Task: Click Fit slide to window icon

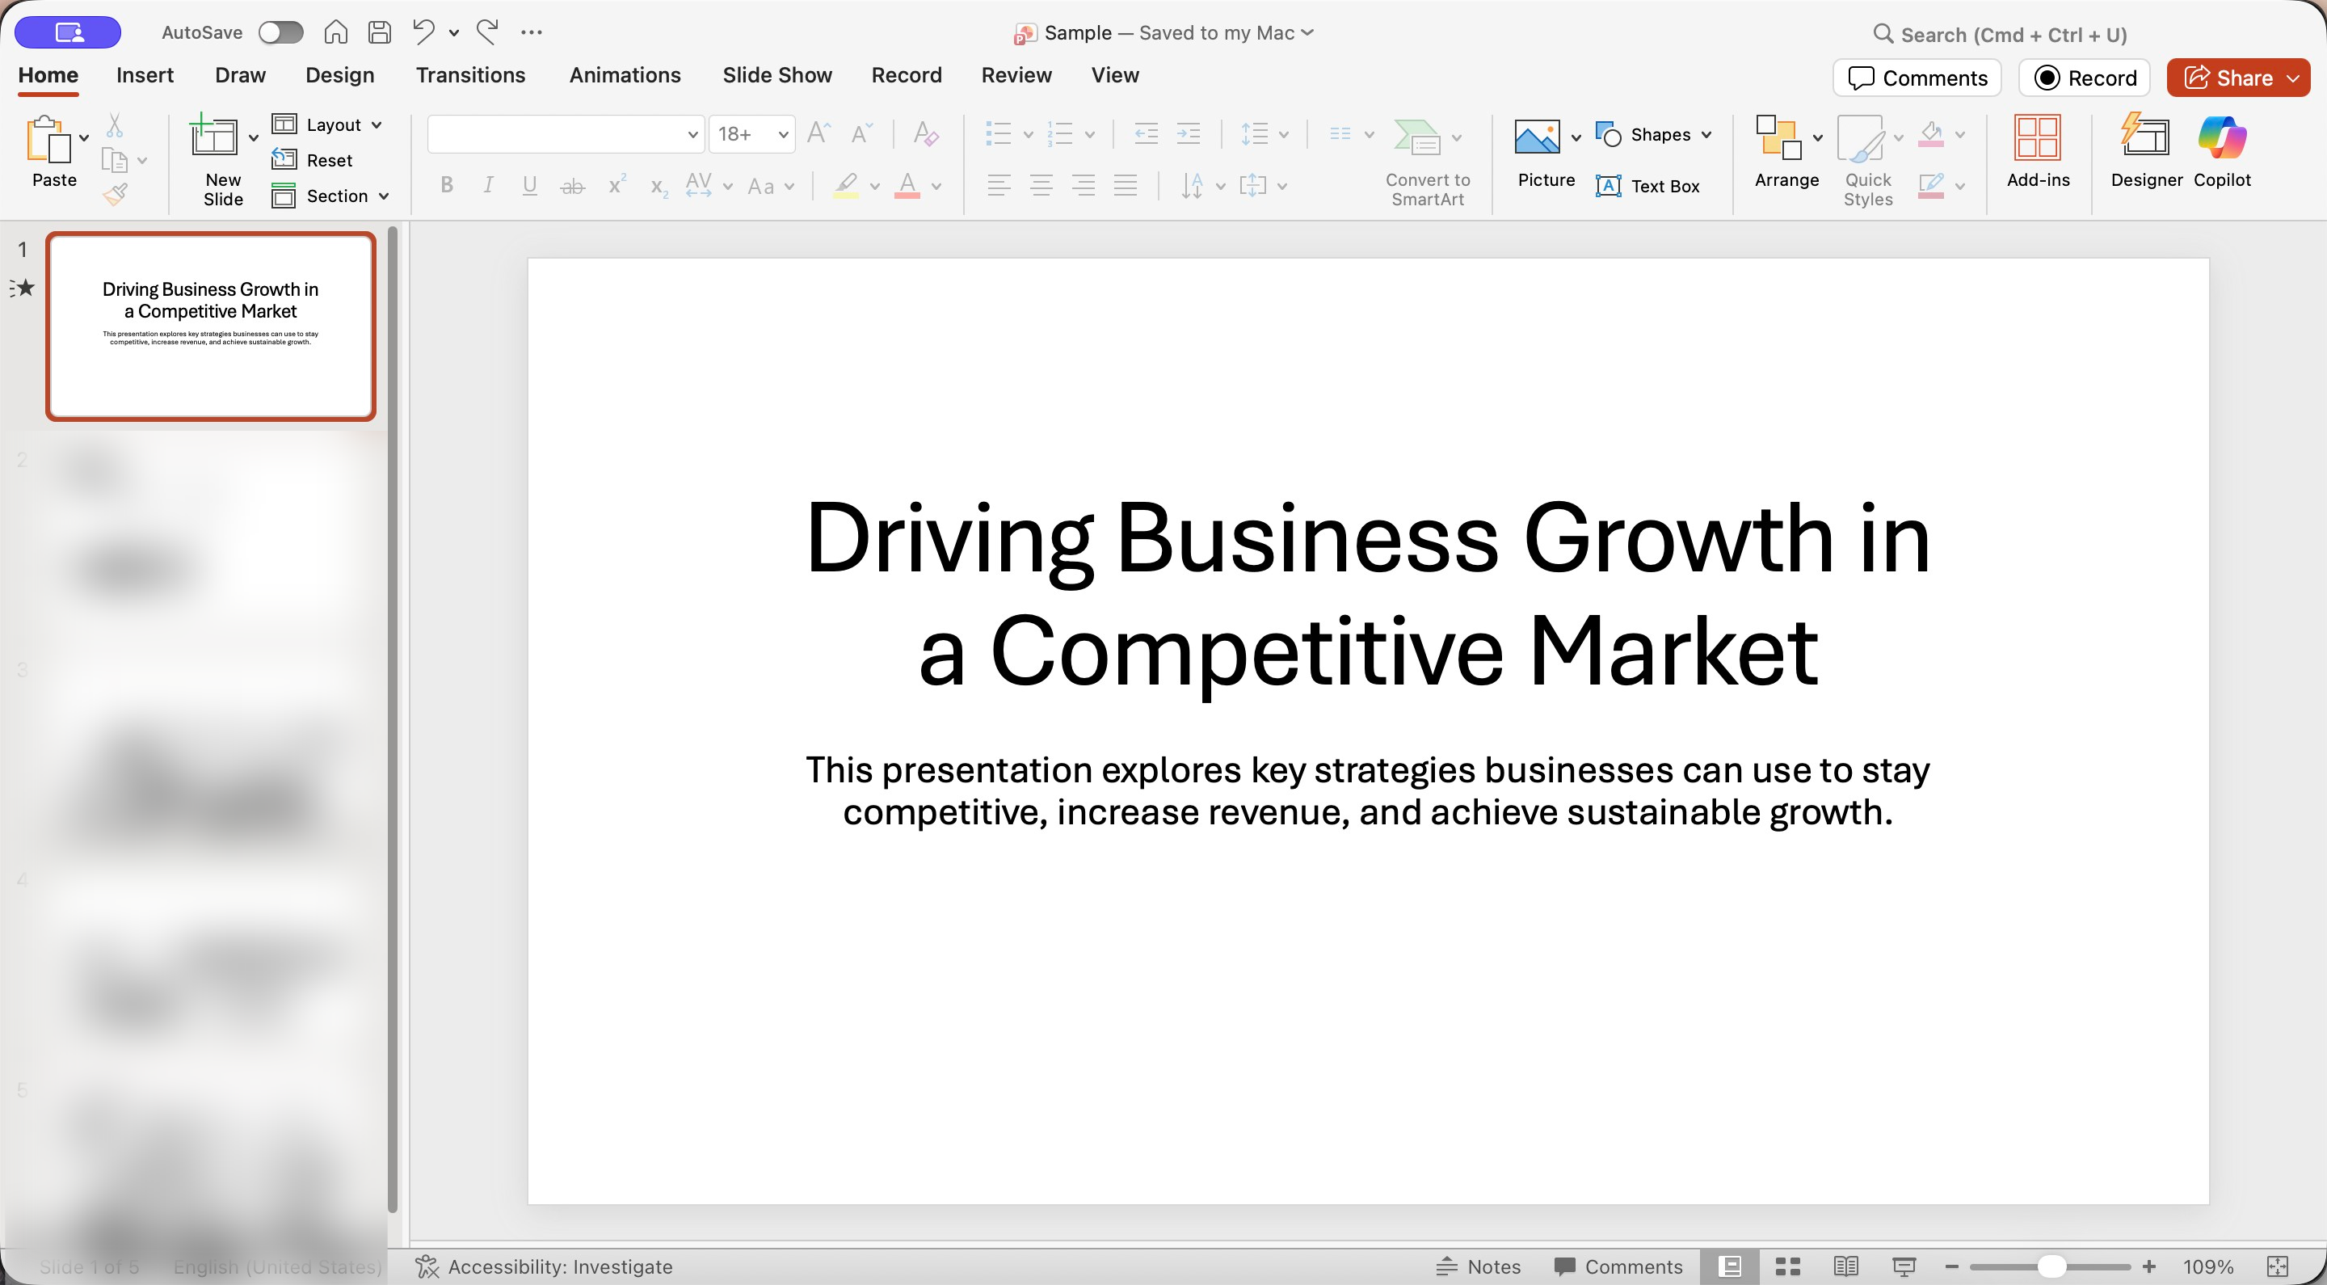Action: [x=2278, y=1266]
